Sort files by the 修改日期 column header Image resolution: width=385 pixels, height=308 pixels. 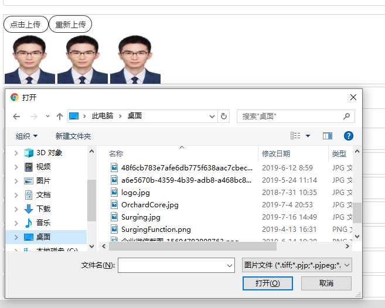coord(276,154)
